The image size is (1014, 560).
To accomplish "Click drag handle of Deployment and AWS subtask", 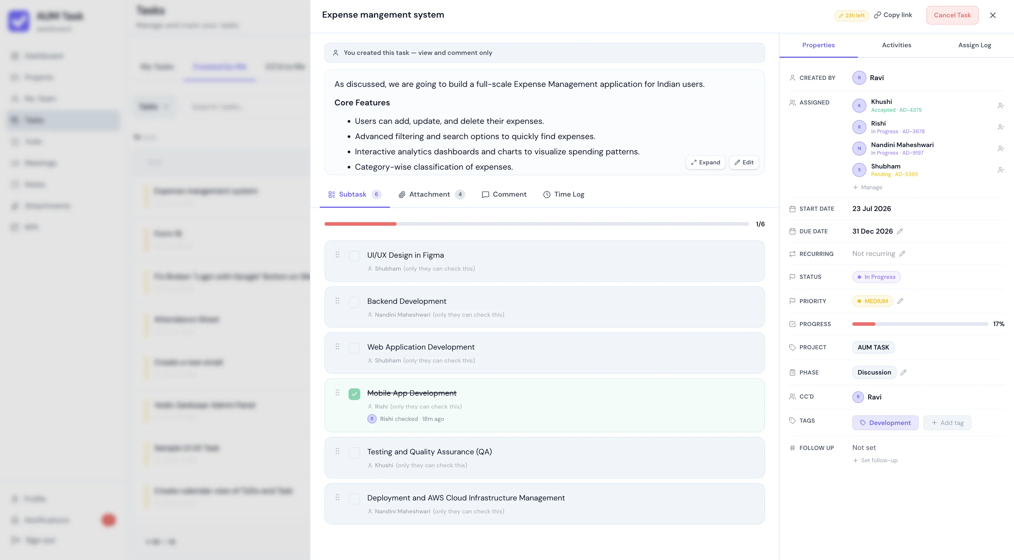I will 337,497.
